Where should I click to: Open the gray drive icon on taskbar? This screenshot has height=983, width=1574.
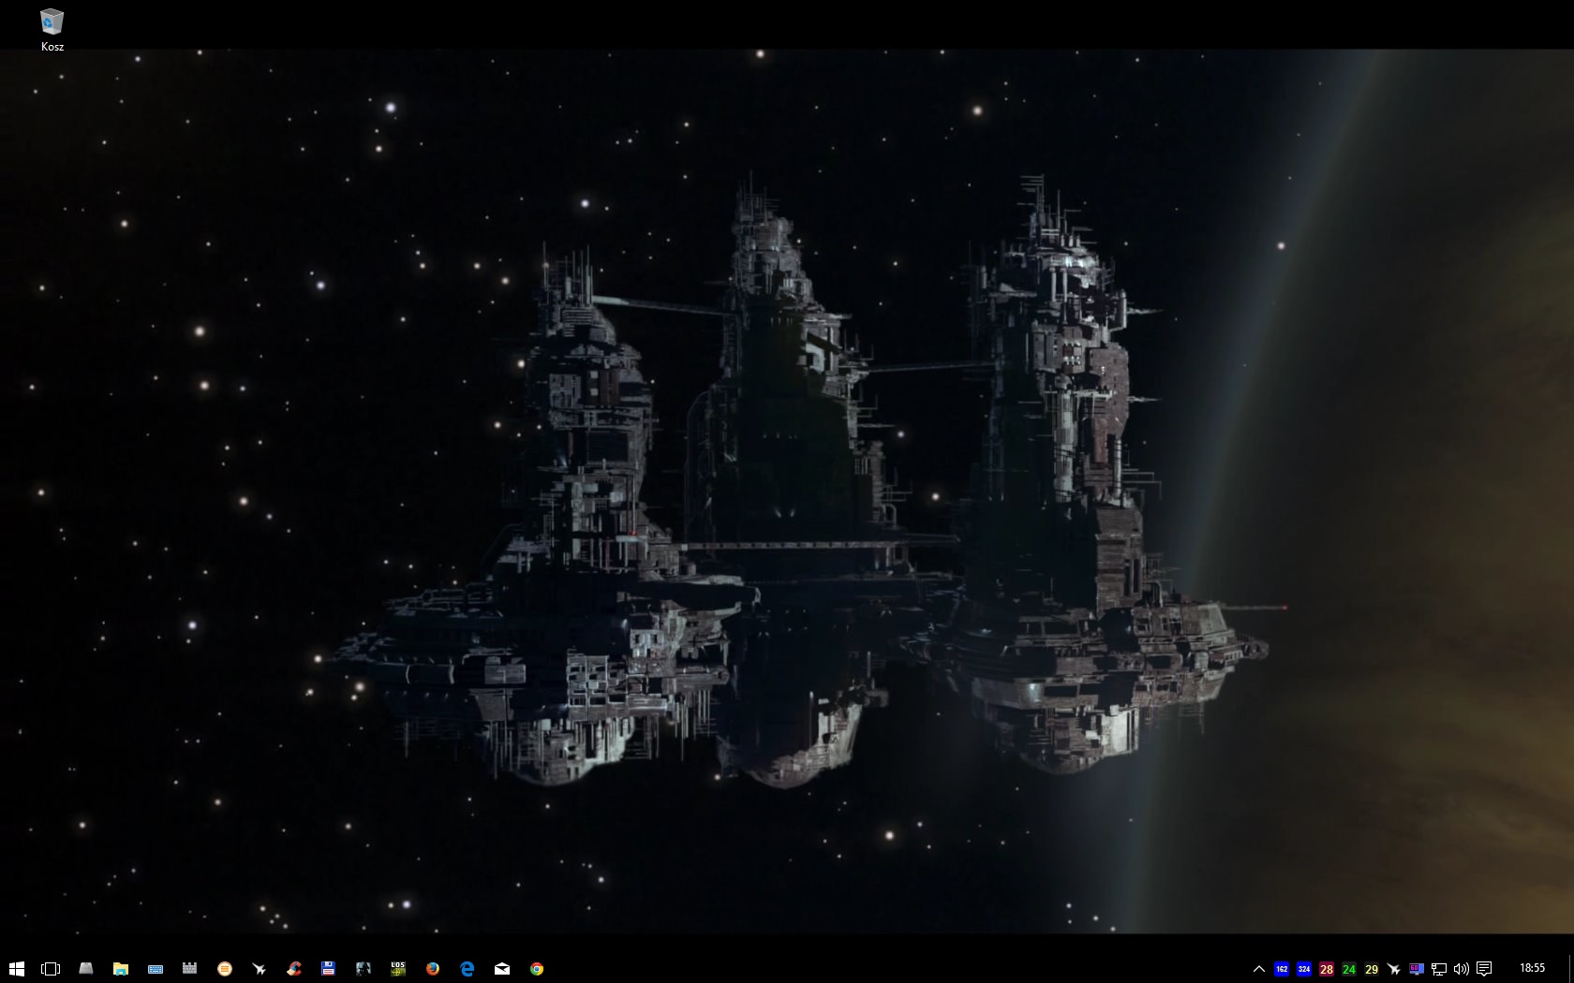[x=85, y=969]
